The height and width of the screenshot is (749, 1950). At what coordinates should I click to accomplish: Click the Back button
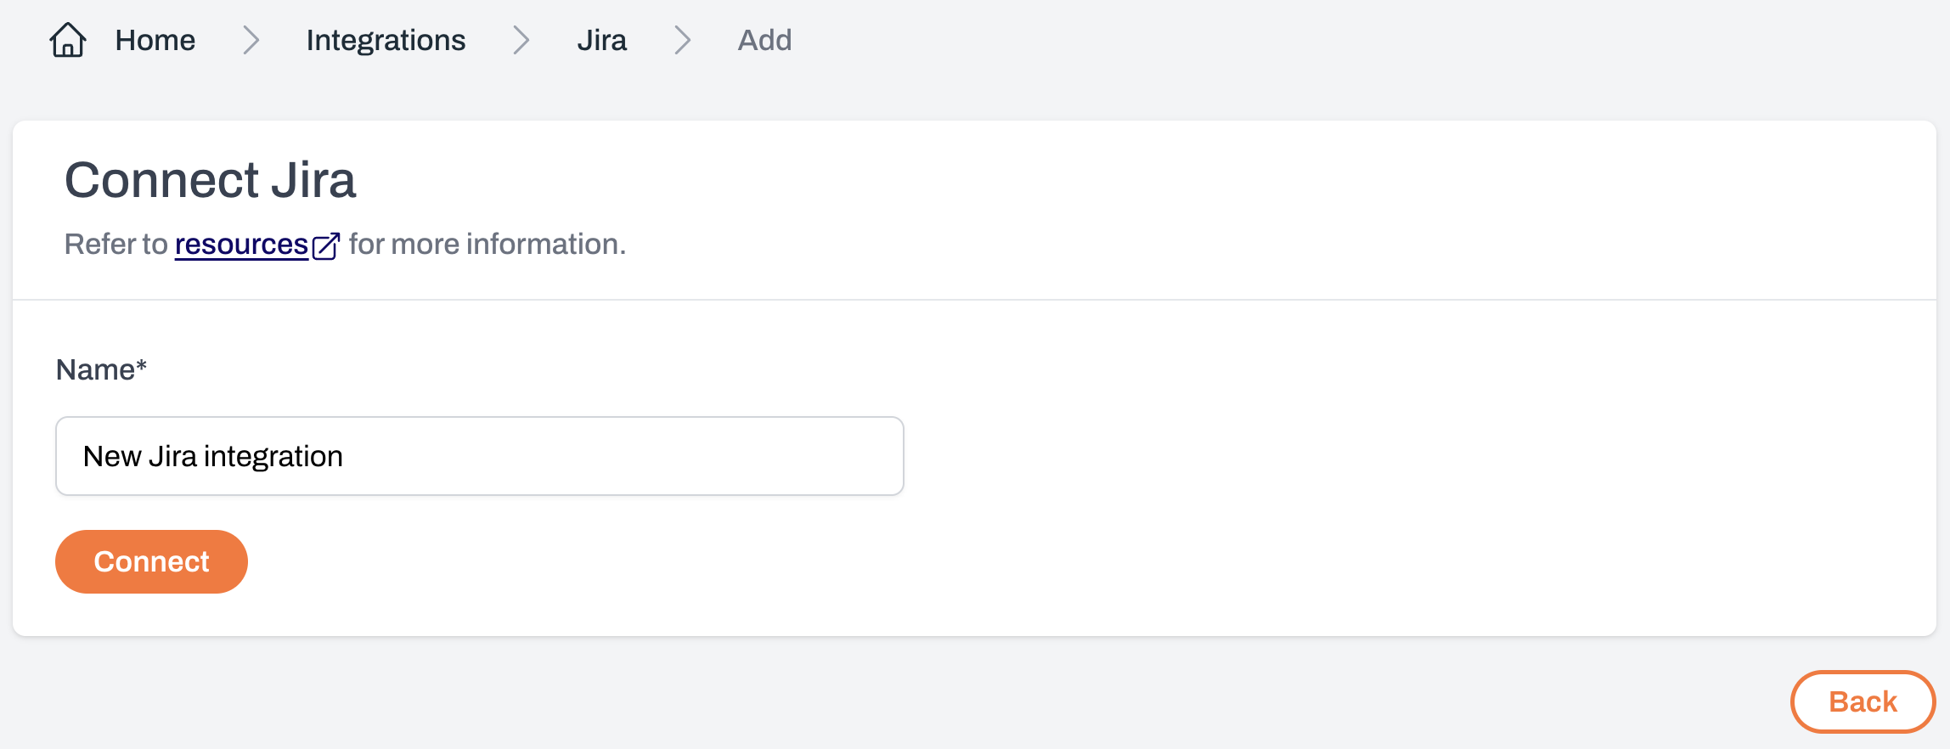[x=1862, y=701]
